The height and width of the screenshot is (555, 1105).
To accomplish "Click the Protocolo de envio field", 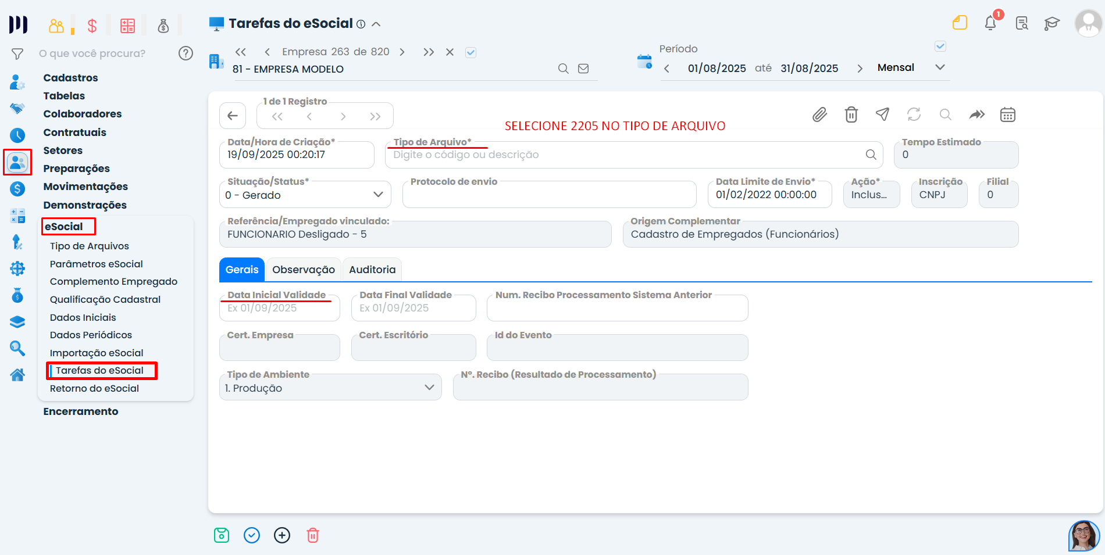I will coord(550,194).
